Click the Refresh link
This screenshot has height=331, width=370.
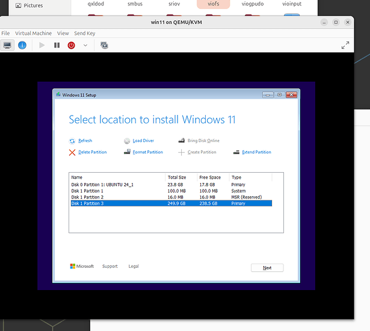pos(85,141)
